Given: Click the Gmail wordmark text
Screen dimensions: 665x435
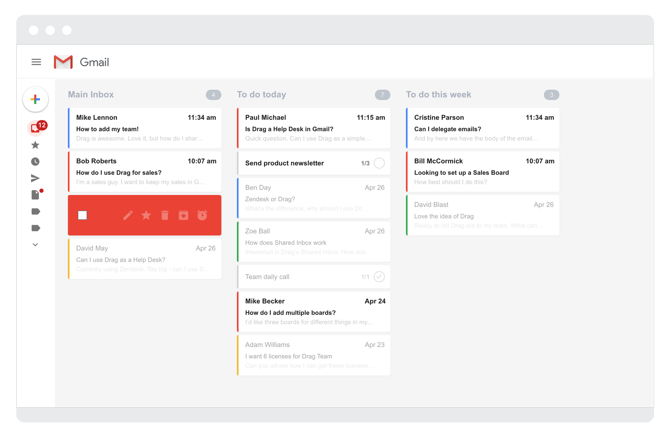Looking at the screenshot, I should click(94, 62).
